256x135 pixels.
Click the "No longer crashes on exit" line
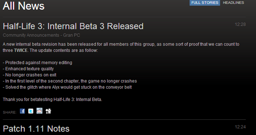[30, 75]
